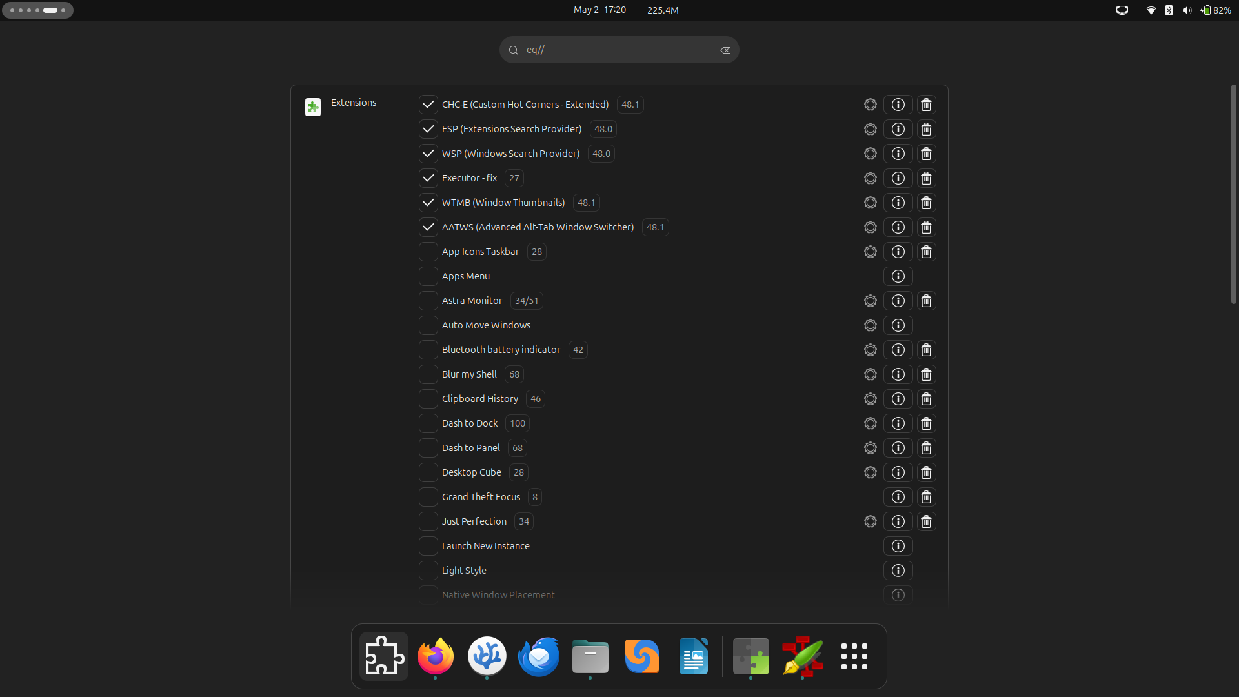
Task: Show info for Apps Menu
Action: 898,276
